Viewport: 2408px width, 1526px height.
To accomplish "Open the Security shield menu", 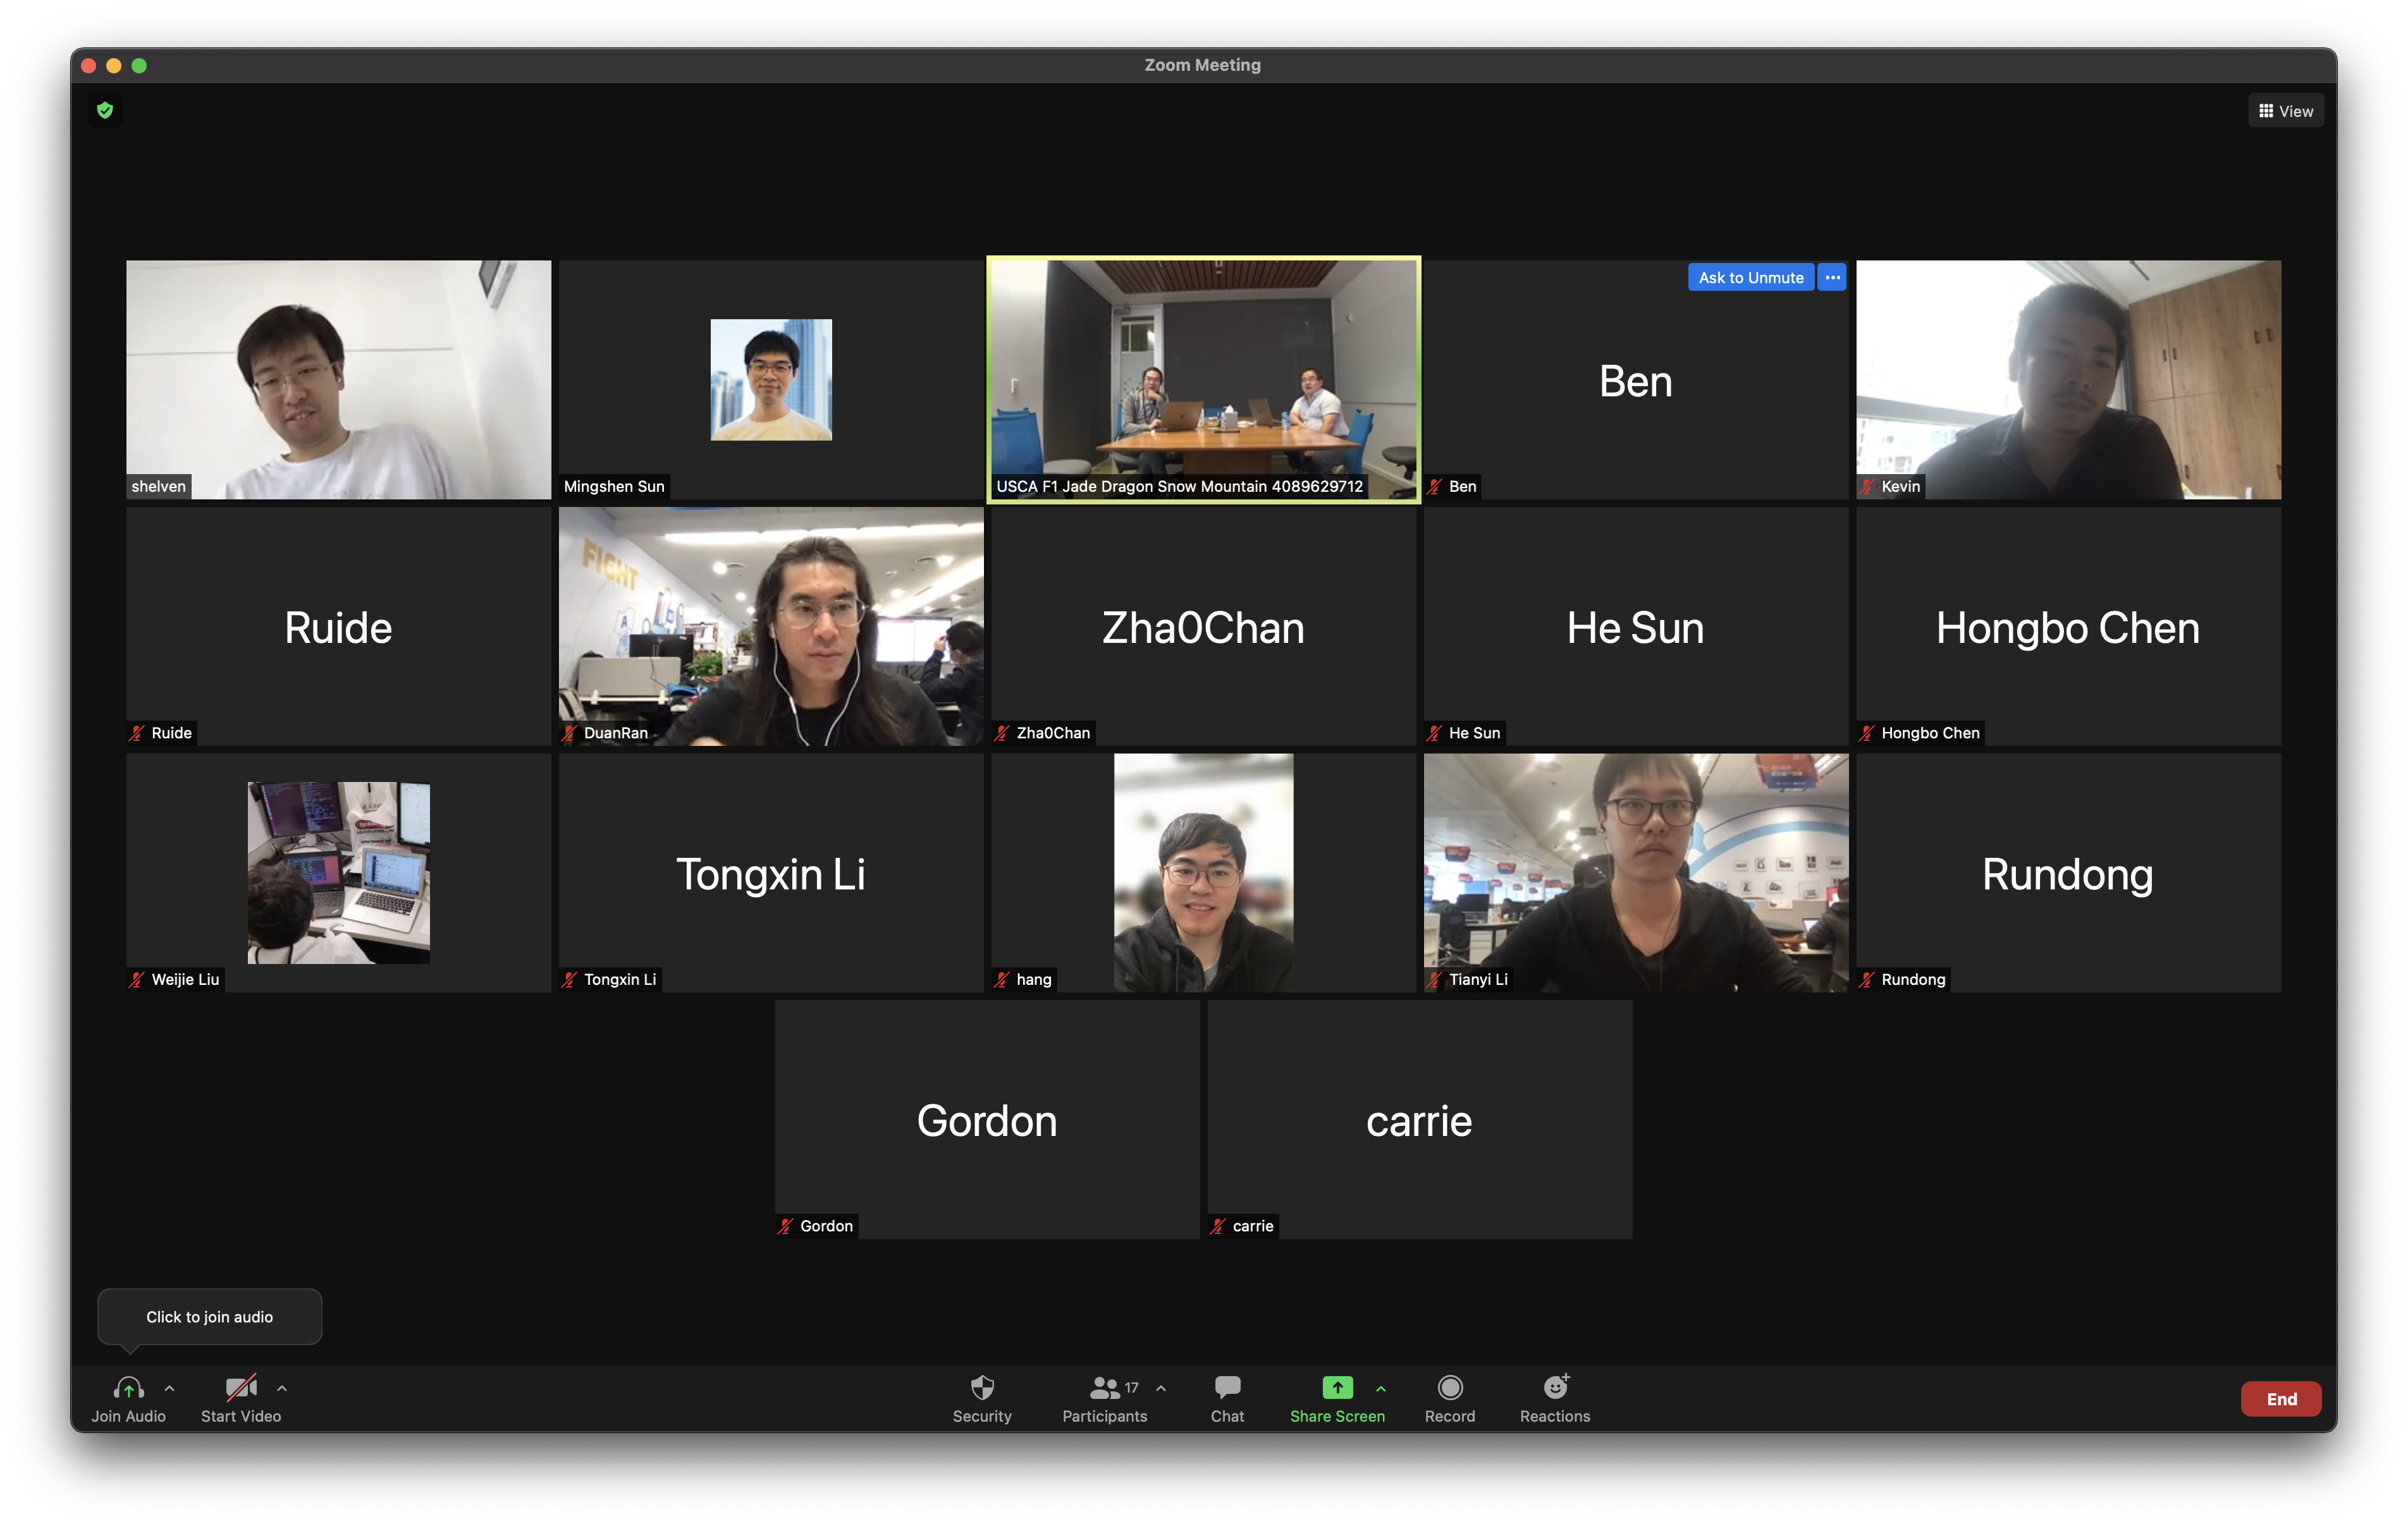I will [x=982, y=1388].
